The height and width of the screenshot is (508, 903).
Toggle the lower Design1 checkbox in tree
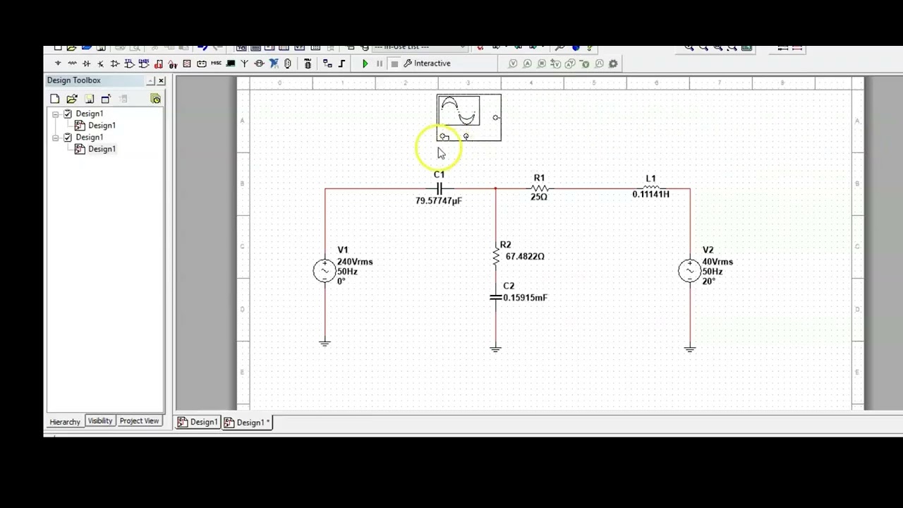(68, 138)
